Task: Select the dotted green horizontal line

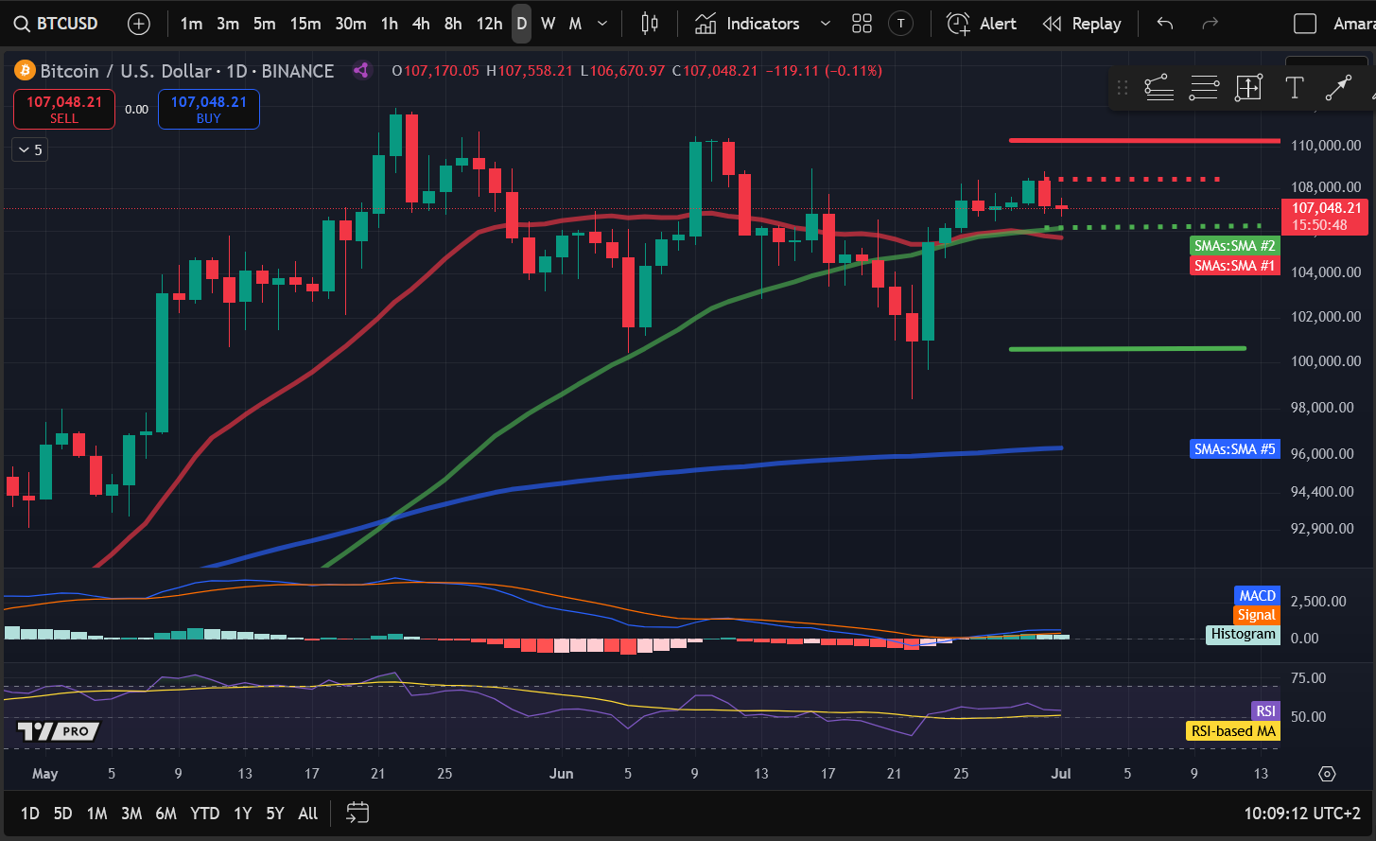Action: [1154, 226]
